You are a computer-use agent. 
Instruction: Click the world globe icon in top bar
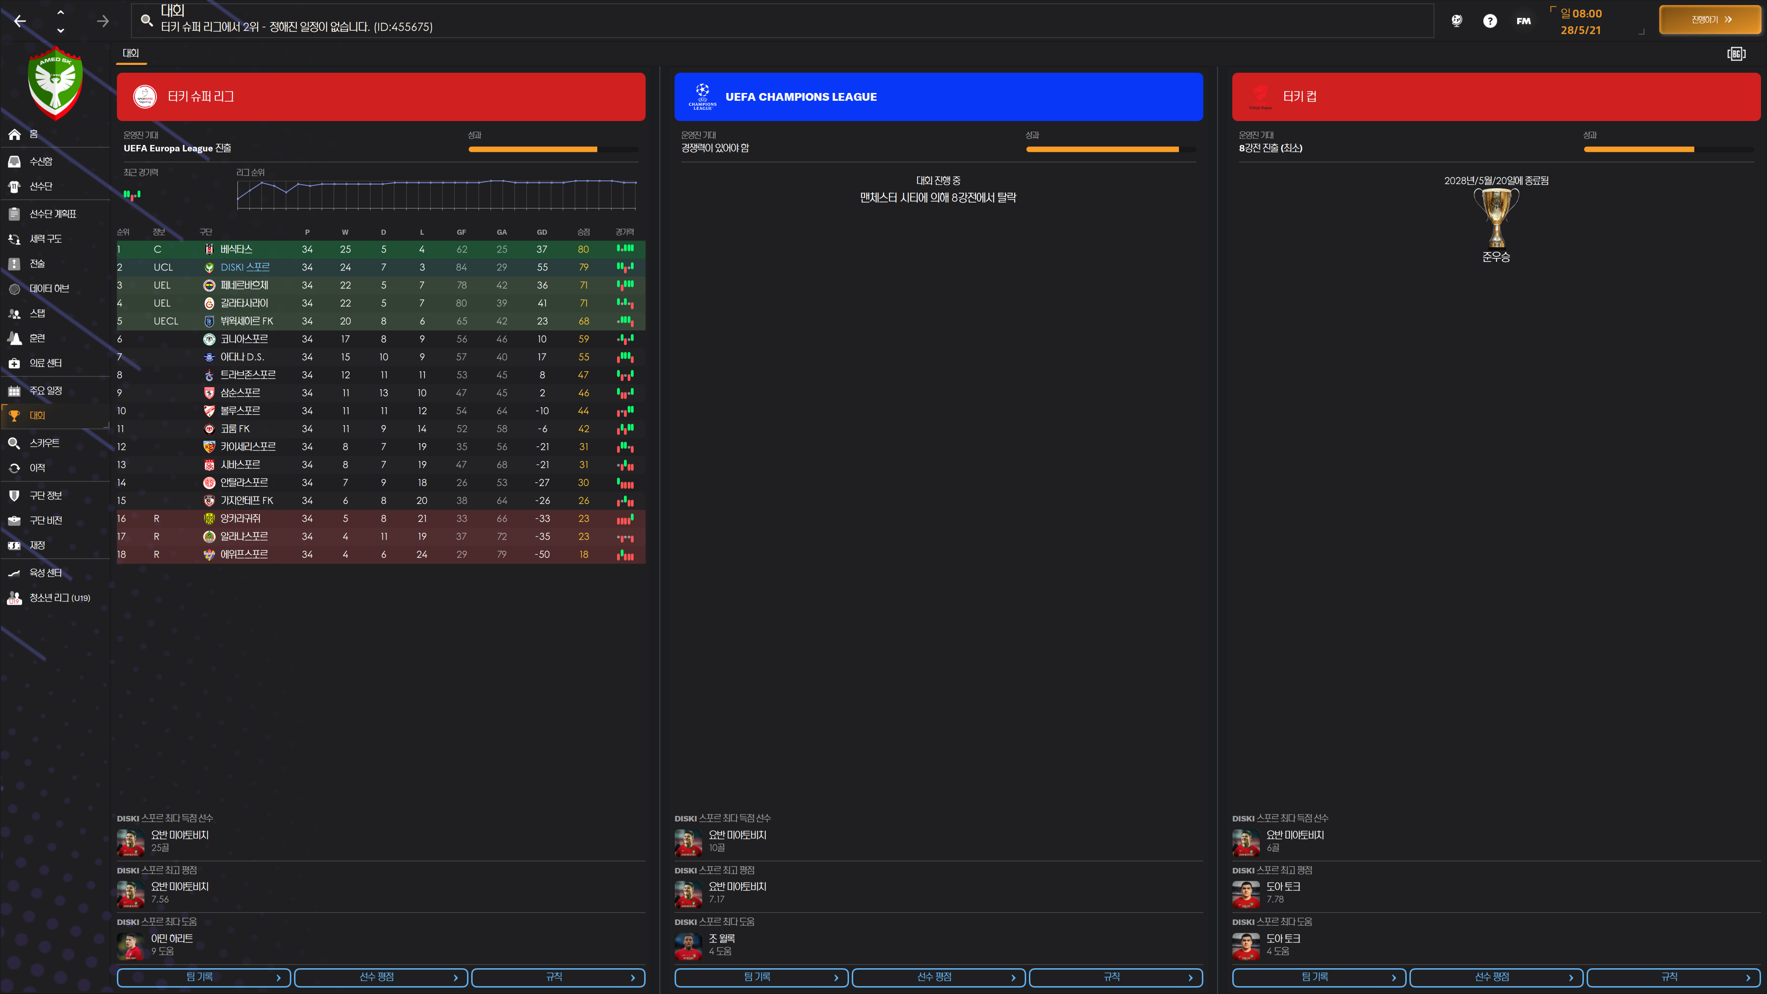(x=1456, y=21)
